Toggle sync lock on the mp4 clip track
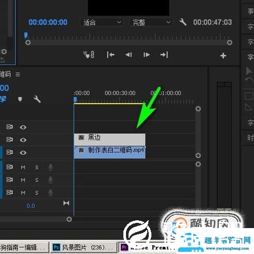Image resolution: width=254 pixels, height=254 pixels. click(9, 152)
